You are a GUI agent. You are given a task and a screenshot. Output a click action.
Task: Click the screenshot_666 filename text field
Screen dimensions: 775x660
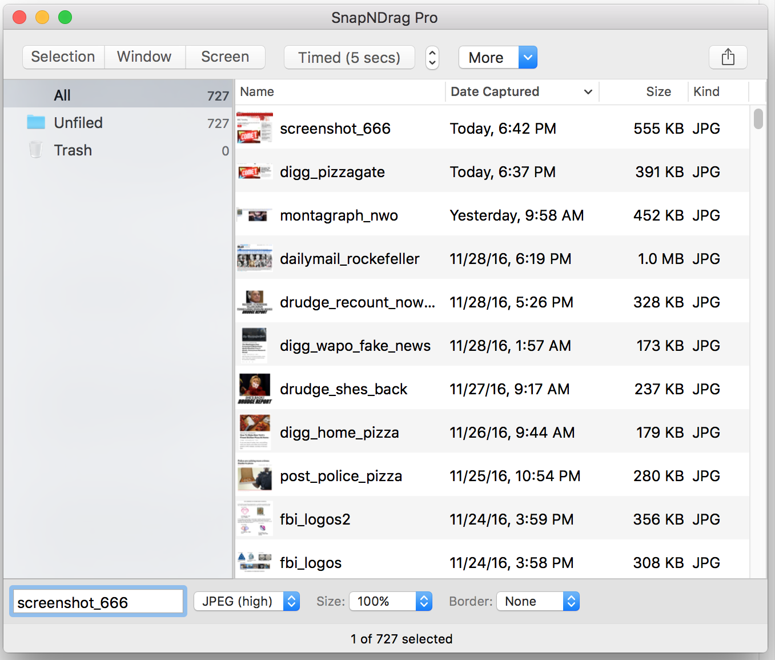pos(98,602)
